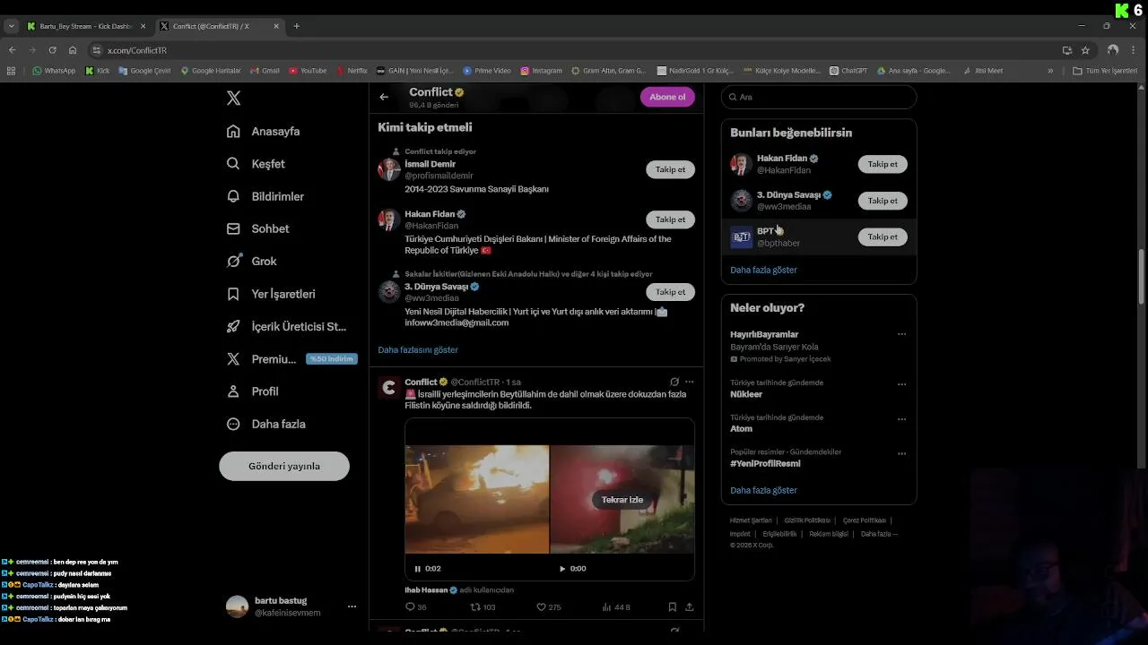Click the Ara search field
This screenshot has height=645, width=1148.
click(x=819, y=97)
